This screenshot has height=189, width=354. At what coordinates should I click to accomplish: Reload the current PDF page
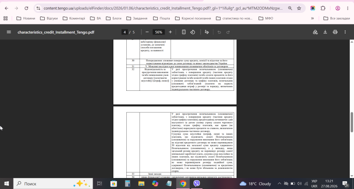(26, 8)
